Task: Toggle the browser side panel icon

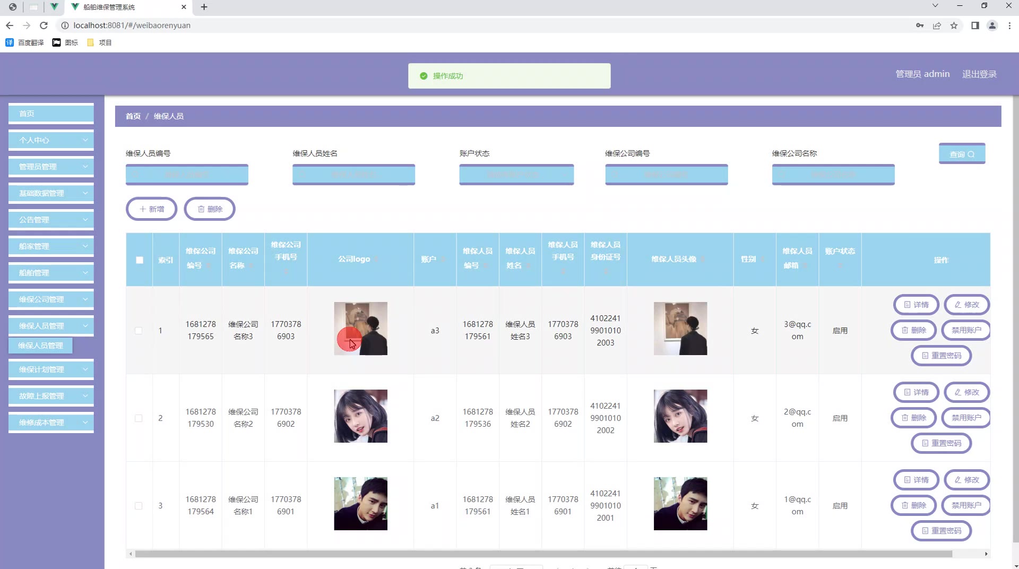Action: 975,25
